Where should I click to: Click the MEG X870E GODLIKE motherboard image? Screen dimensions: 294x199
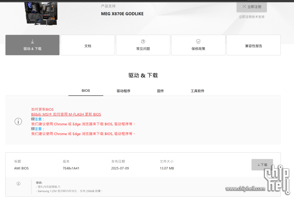(x=41, y=14)
